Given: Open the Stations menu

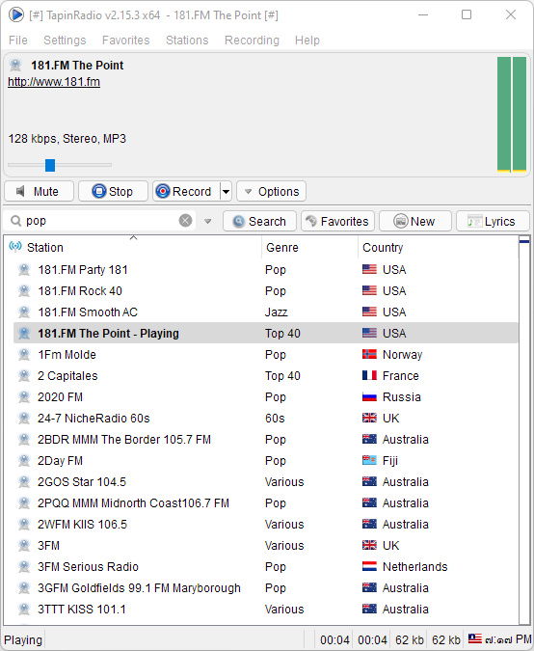Looking at the screenshot, I should [x=187, y=41].
